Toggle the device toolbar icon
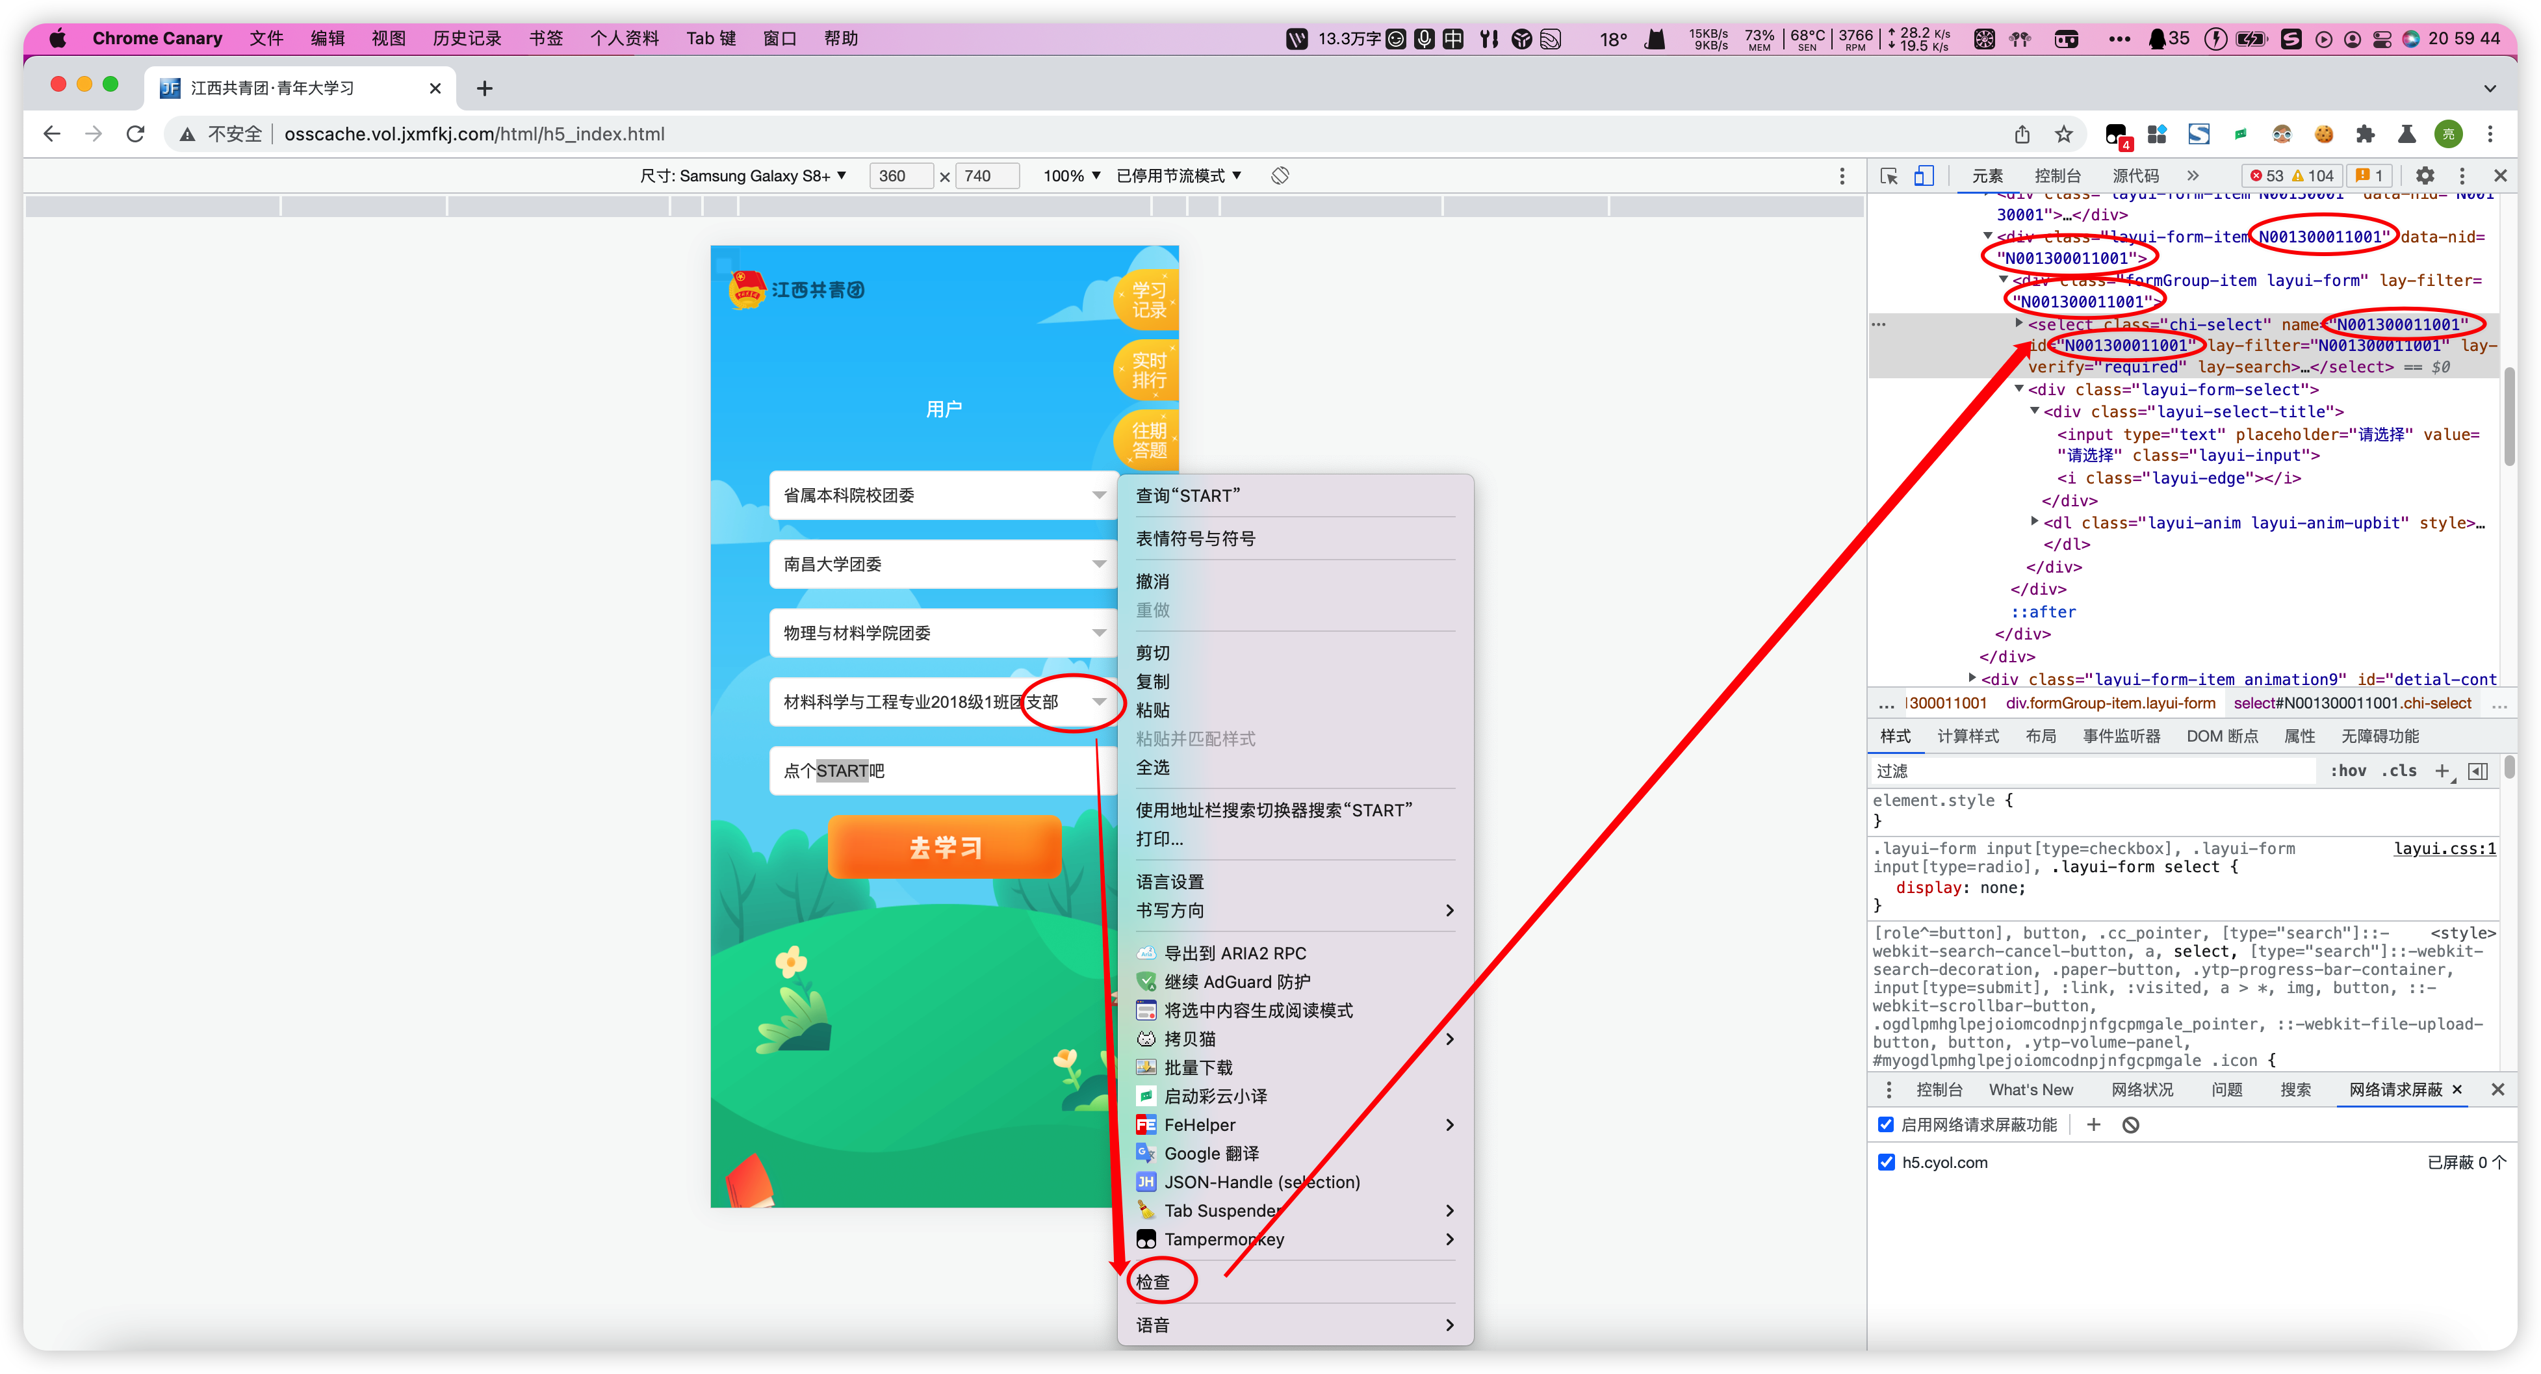Viewport: 2541px width, 1374px height. click(1924, 175)
